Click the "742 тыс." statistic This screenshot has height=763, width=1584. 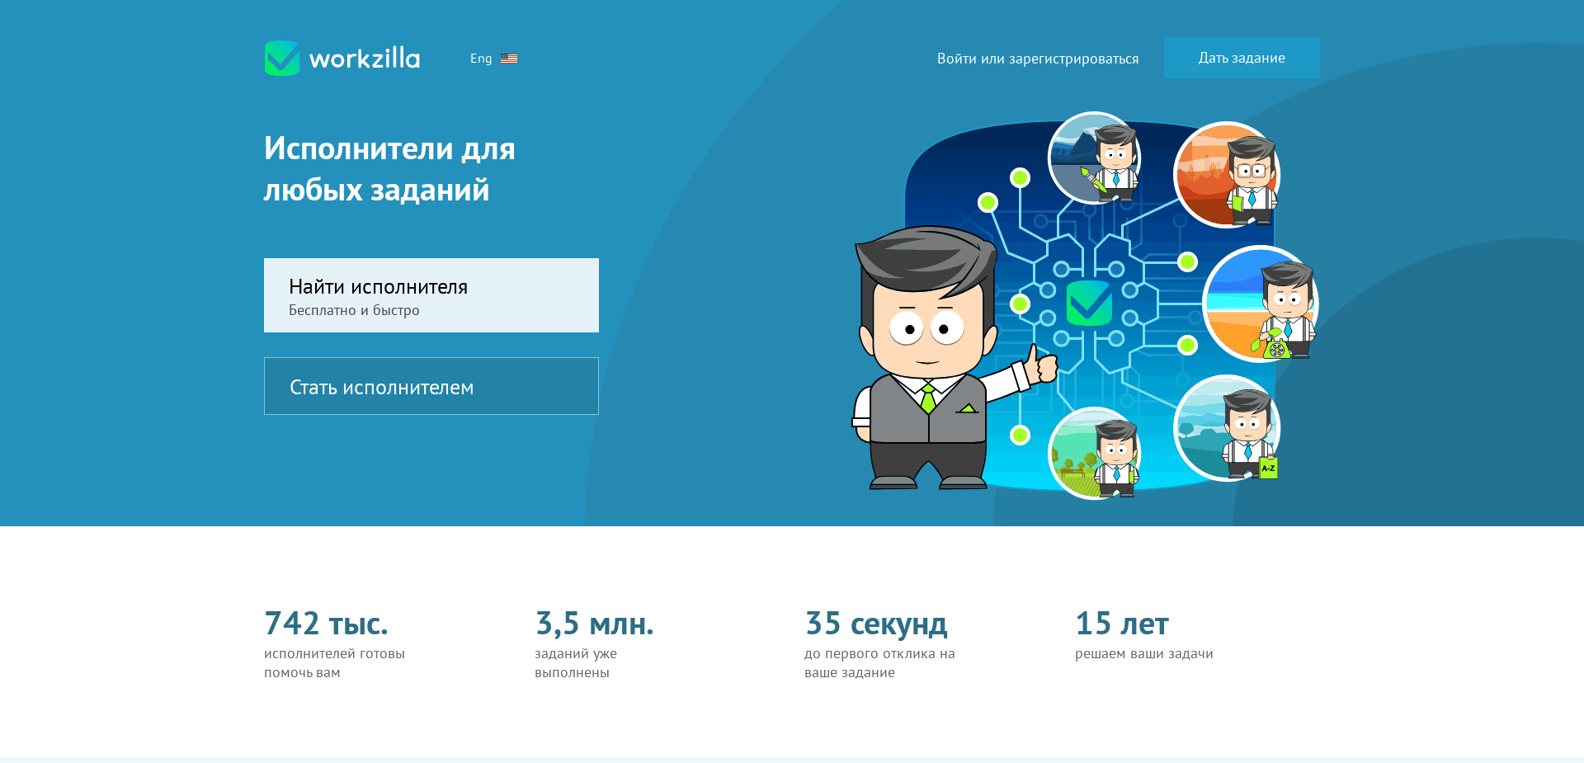pos(326,624)
